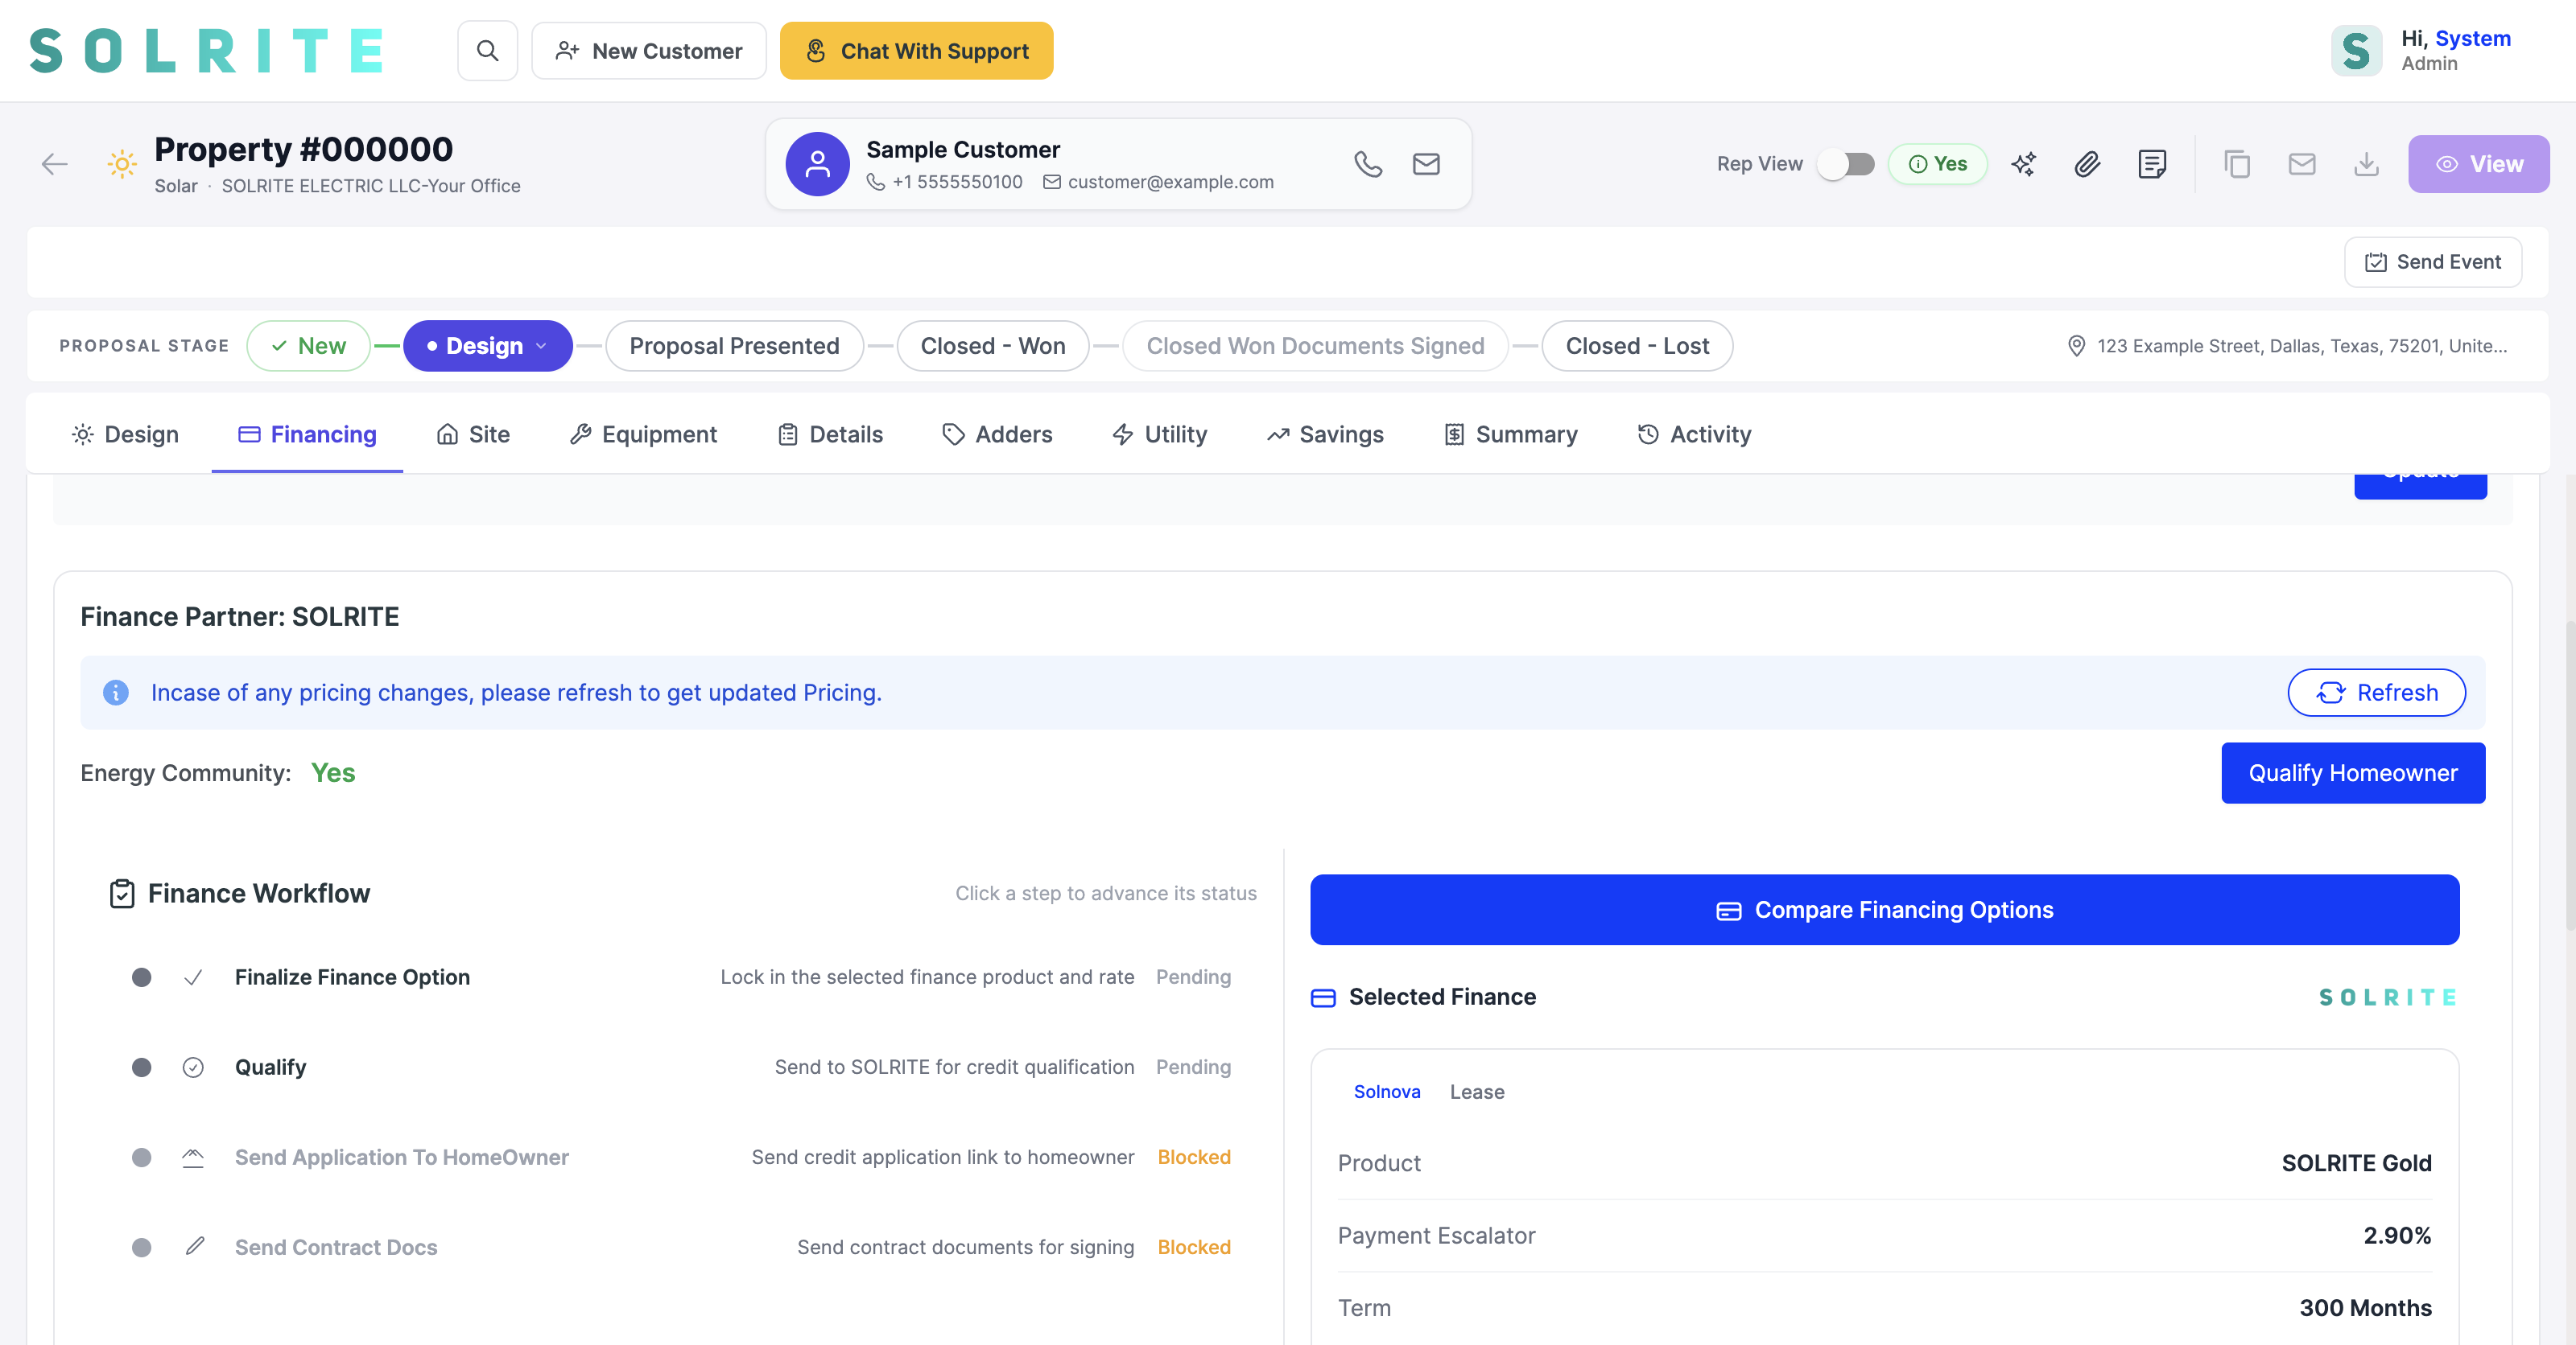Image resolution: width=2576 pixels, height=1345 pixels.
Task: Open the Design stage dropdown
Action: [x=488, y=346]
